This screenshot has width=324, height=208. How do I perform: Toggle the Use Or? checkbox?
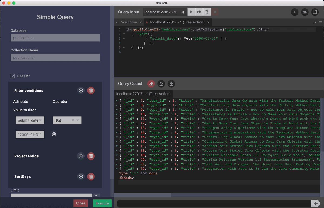click(x=13, y=76)
